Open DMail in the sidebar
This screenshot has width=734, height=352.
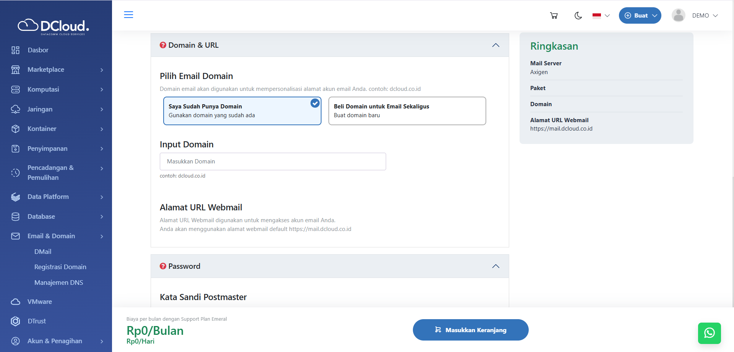tap(43, 252)
